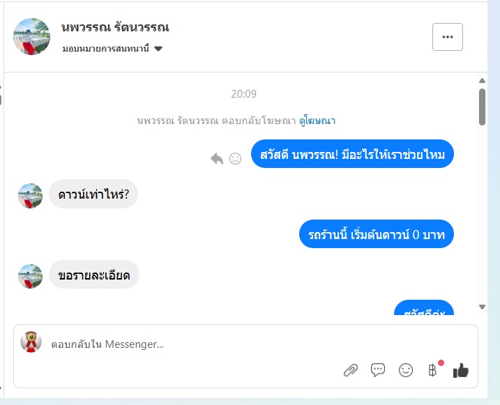500x405 pixels.
Task: Click avatar beside ดาวน์เท่าไหร่? message
Action: 30,196
